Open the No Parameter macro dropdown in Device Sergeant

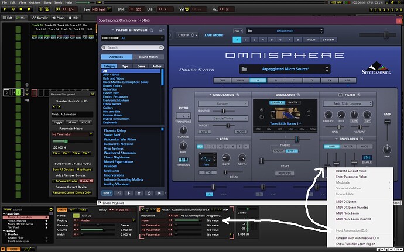pos(72,134)
